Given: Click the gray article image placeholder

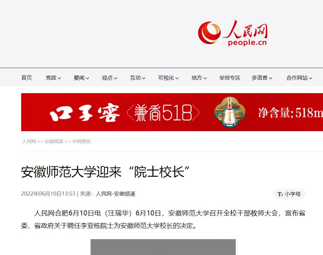Looking at the screenshot, I should [x=163, y=247].
